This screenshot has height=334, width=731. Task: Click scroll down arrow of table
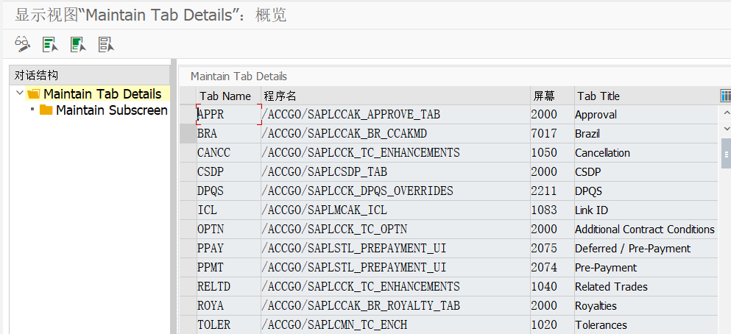click(727, 127)
